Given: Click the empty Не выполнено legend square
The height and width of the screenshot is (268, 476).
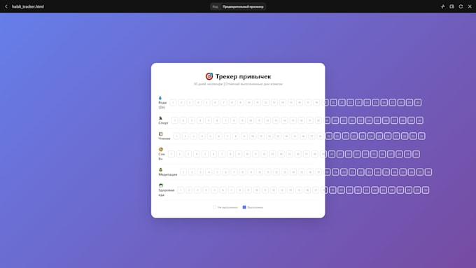Looking at the screenshot, I should (x=215, y=207).
